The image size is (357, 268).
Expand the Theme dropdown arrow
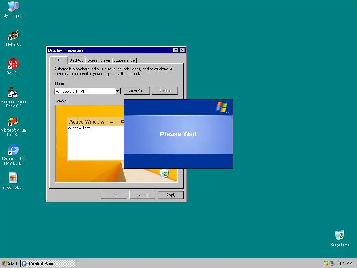coord(117,91)
